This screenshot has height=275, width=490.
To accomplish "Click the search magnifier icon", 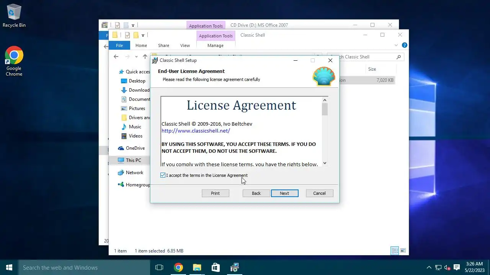I will pyautogui.click(x=399, y=57).
